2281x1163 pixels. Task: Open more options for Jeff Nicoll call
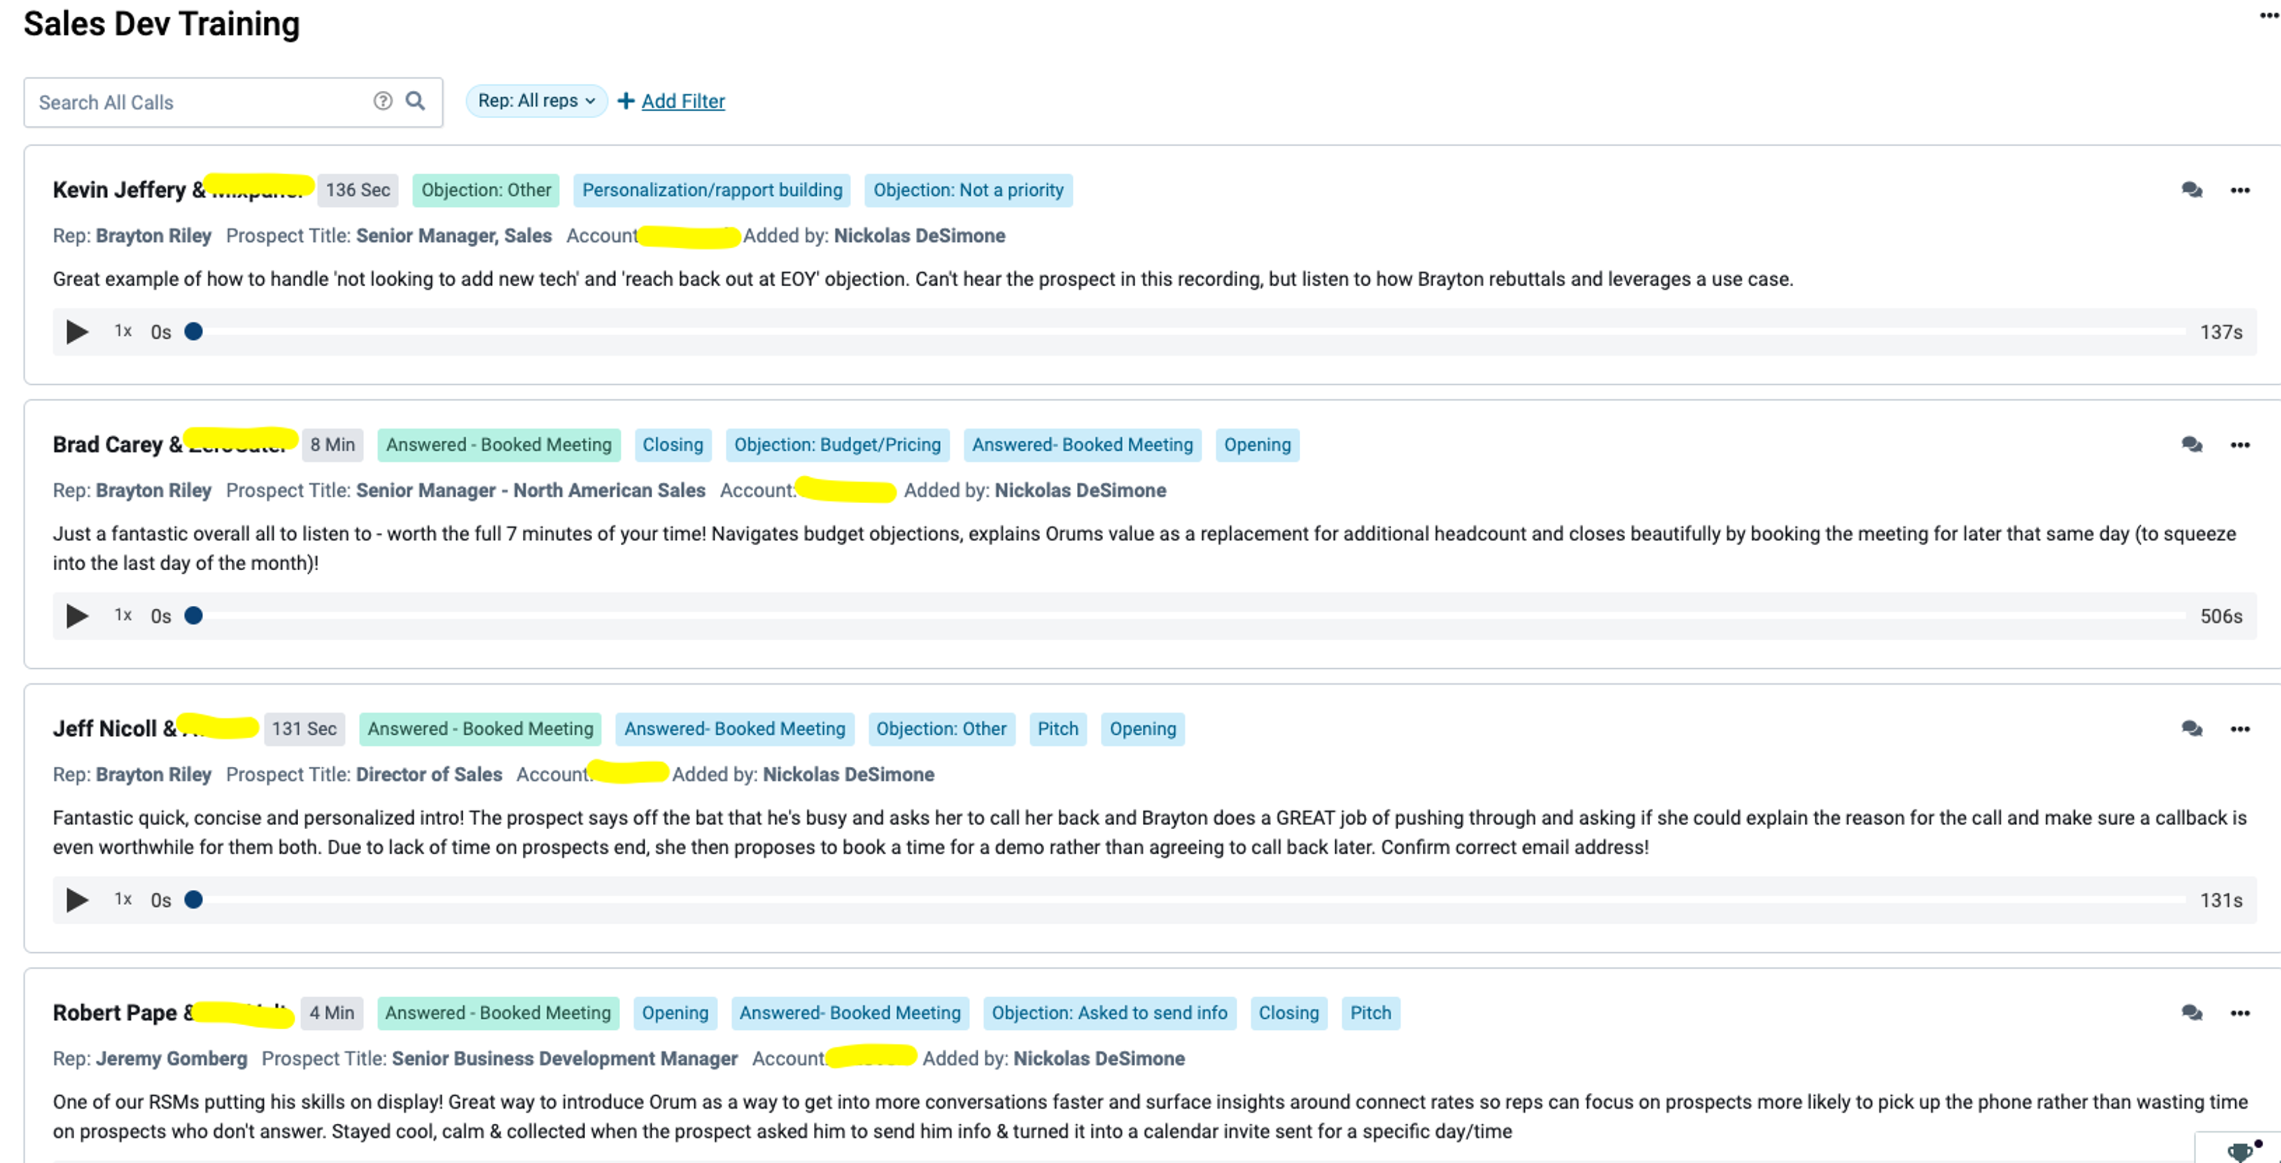click(2239, 729)
